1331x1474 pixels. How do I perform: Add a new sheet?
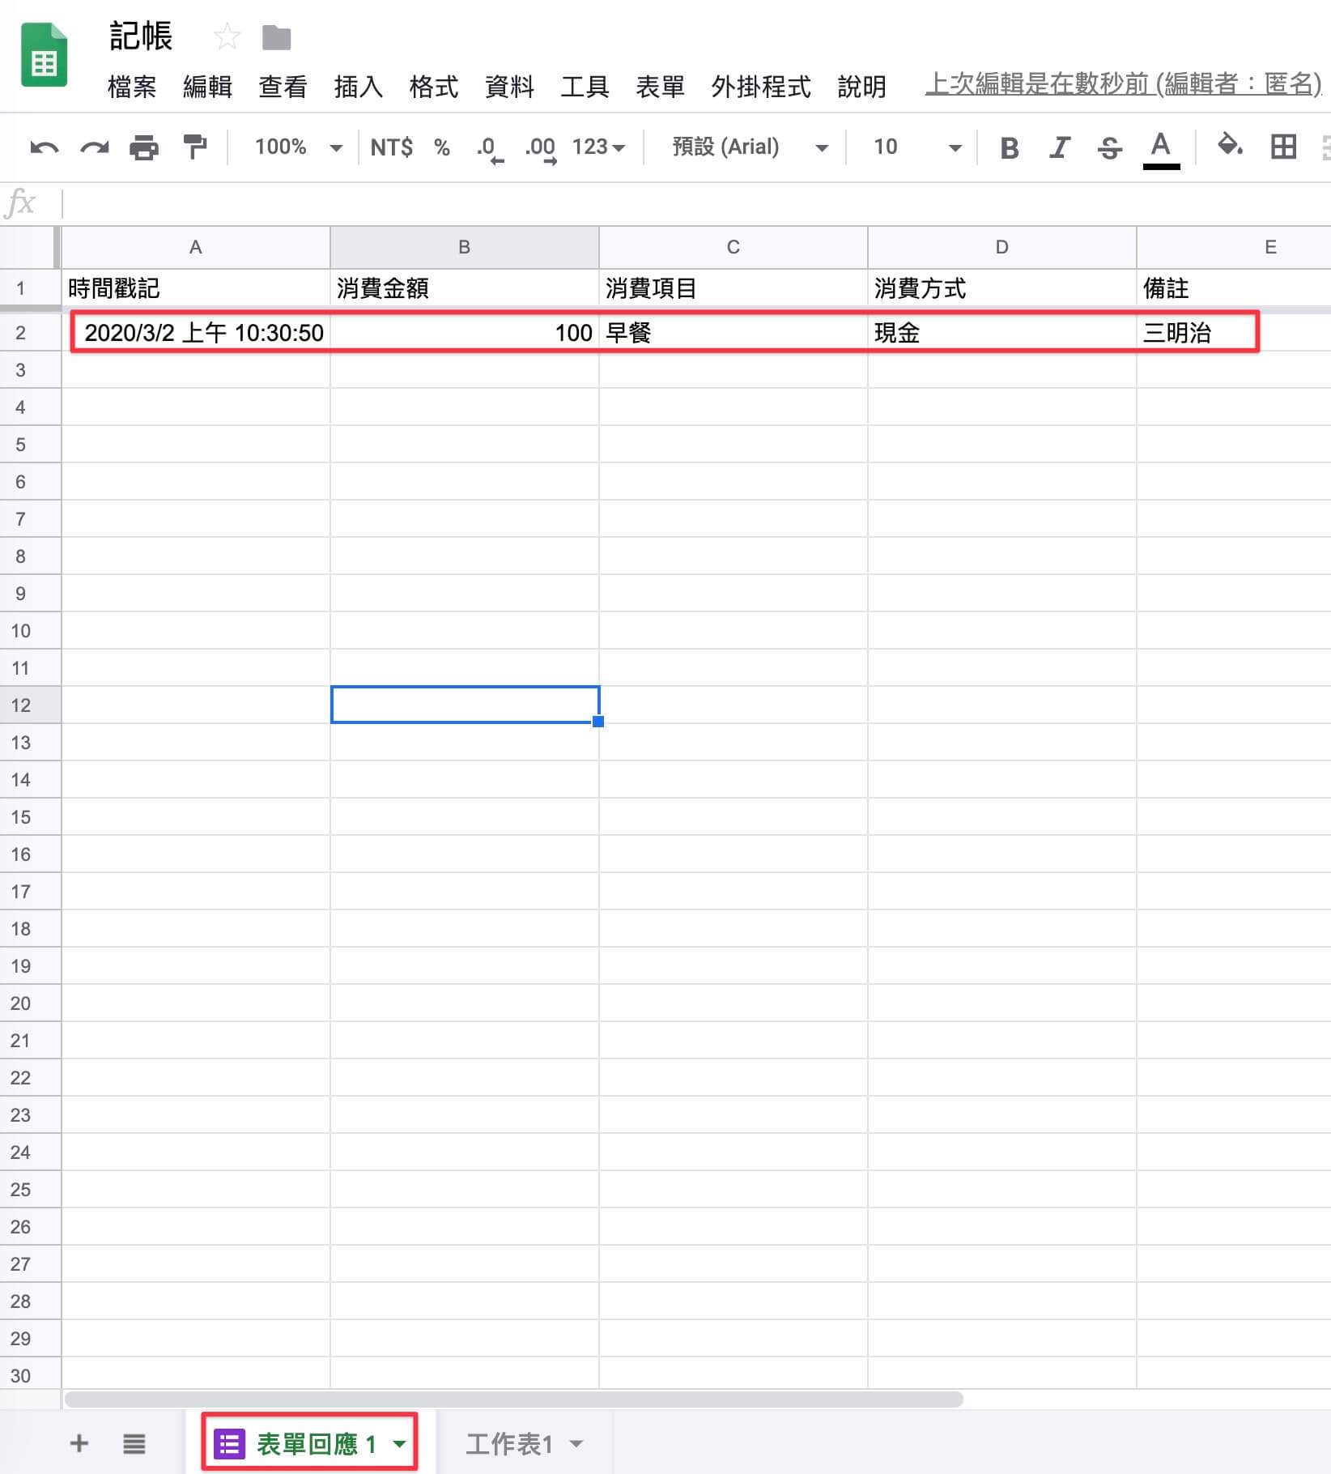(79, 1443)
